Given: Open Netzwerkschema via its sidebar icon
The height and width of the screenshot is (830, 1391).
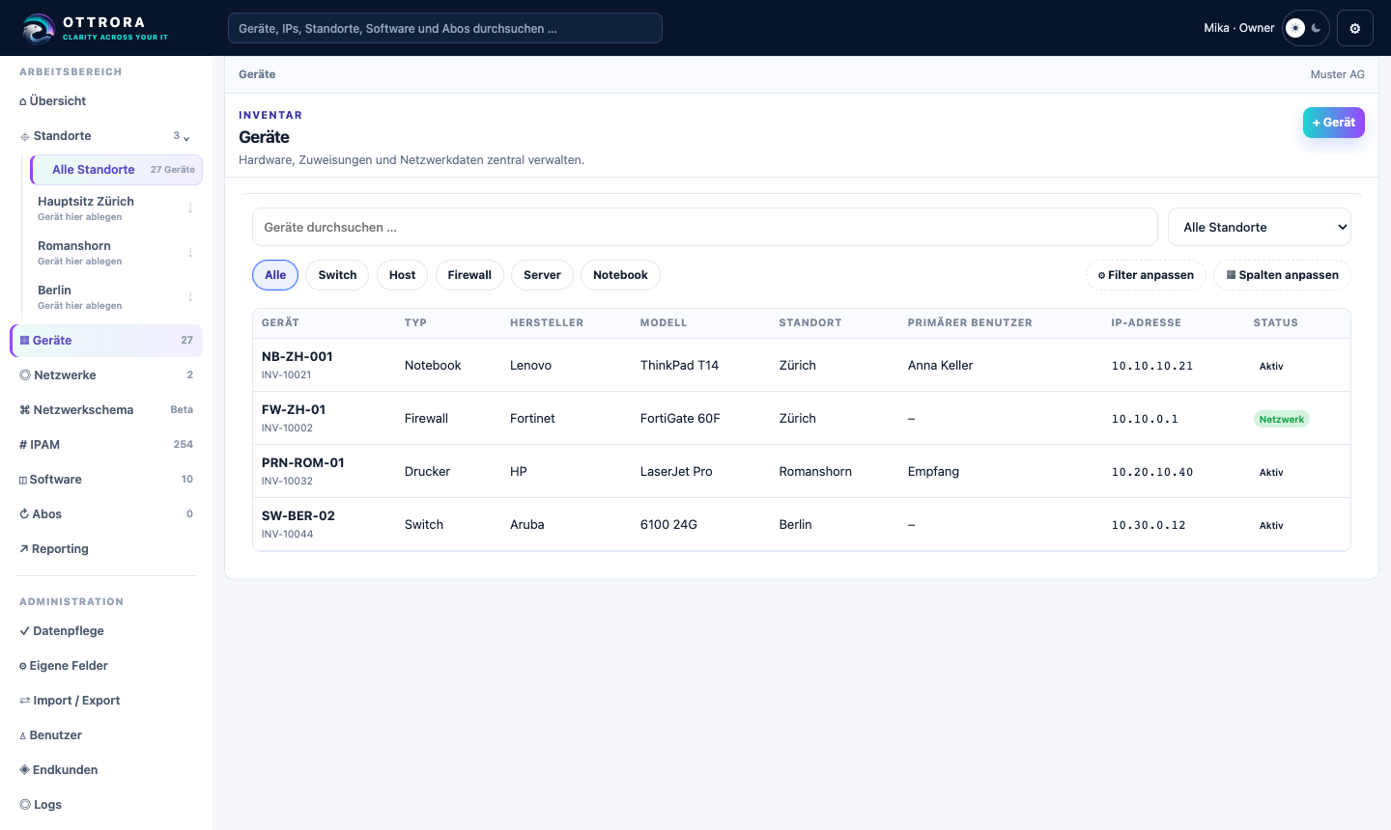Looking at the screenshot, I should coord(25,410).
